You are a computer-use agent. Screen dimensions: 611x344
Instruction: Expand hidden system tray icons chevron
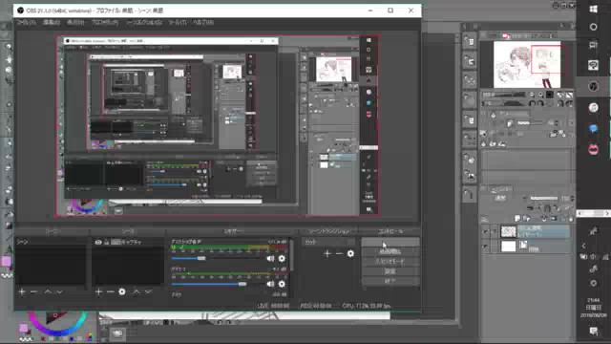click(x=583, y=246)
